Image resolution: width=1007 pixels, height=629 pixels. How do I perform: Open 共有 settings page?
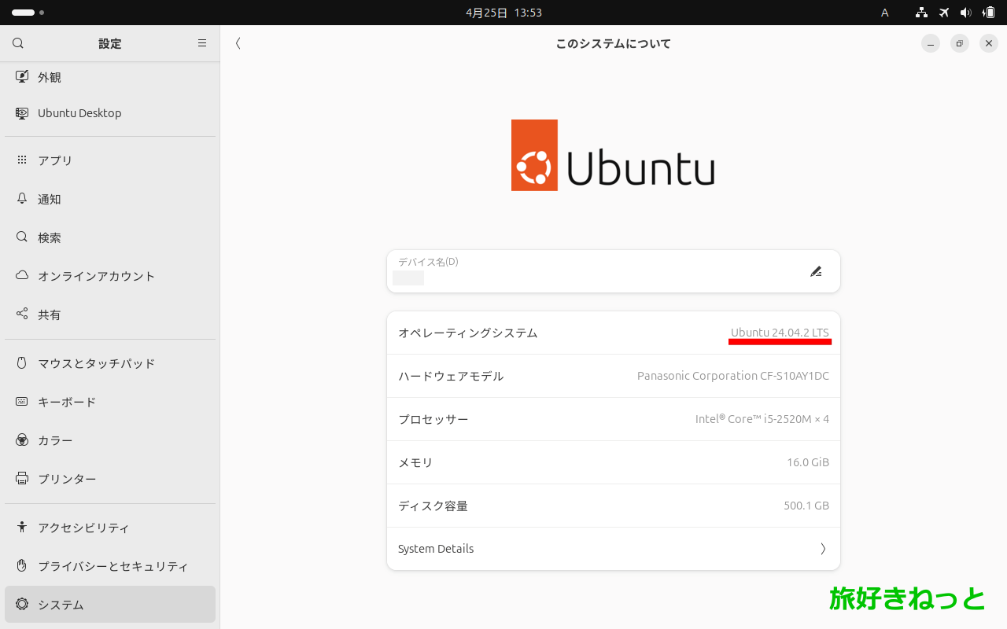(x=110, y=314)
